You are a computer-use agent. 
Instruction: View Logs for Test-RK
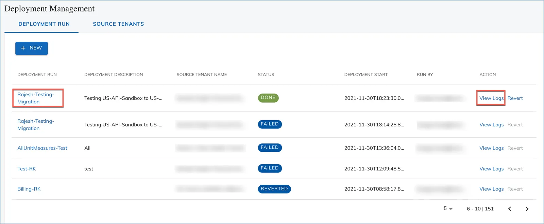pyautogui.click(x=491, y=169)
